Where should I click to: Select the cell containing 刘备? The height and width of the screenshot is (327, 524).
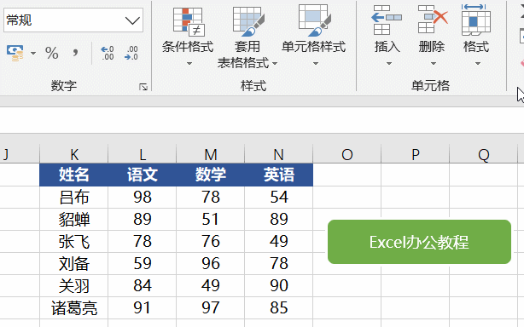(74, 263)
